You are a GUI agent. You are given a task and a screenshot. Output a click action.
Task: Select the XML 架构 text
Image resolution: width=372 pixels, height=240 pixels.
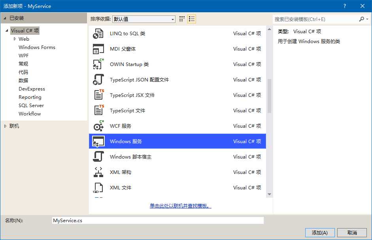click(x=121, y=172)
